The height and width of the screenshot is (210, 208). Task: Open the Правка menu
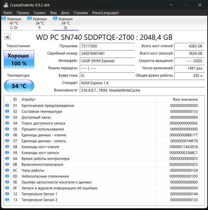click(x=23, y=13)
